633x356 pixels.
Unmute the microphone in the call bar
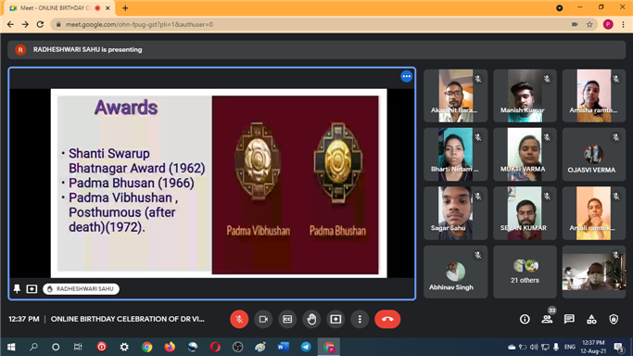tap(239, 319)
